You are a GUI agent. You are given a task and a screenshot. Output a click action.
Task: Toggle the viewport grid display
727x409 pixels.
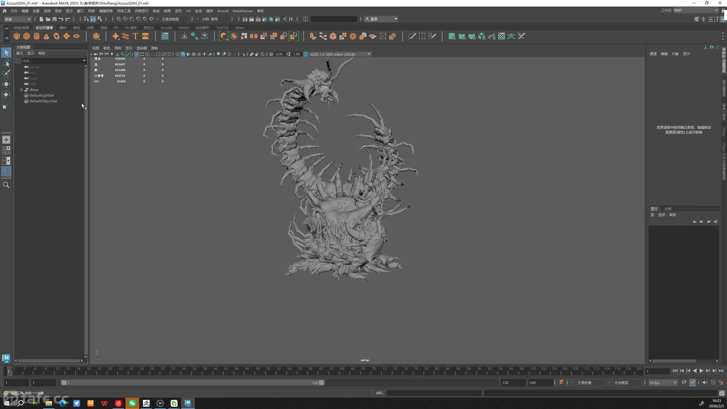point(137,54)
